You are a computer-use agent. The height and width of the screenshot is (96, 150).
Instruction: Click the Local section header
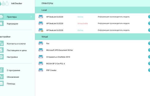pos(92,10)
